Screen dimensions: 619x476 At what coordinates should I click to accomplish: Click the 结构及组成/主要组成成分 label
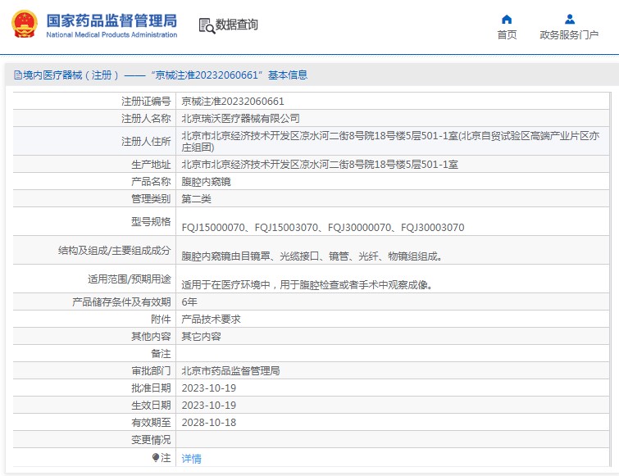pos(115,250)
